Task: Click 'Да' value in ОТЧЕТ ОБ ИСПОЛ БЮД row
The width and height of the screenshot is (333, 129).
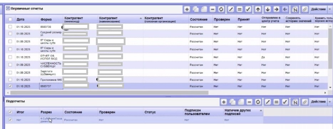Action: [x=263, y=57]
